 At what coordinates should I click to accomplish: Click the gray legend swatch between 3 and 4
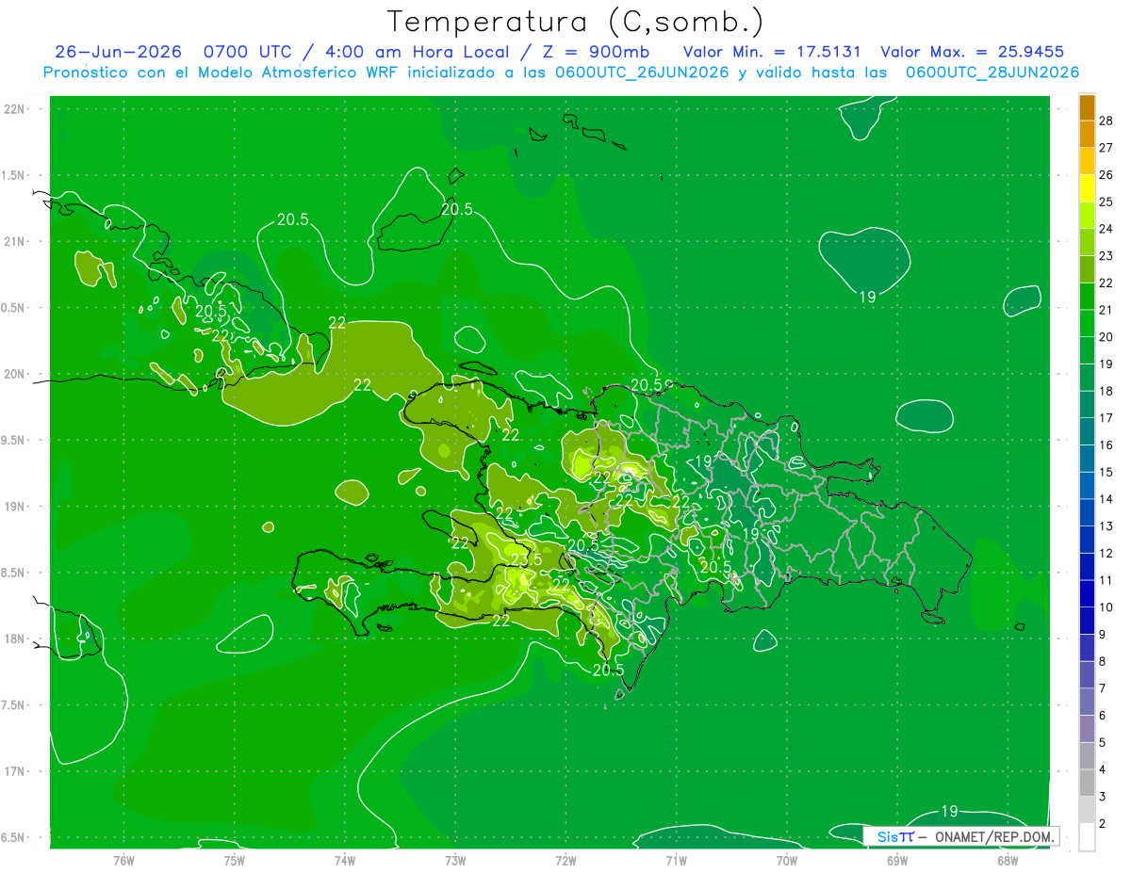1088,784
